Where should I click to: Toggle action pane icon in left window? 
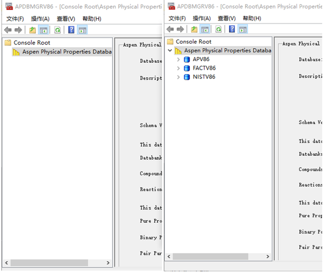(x=83, y=30)
